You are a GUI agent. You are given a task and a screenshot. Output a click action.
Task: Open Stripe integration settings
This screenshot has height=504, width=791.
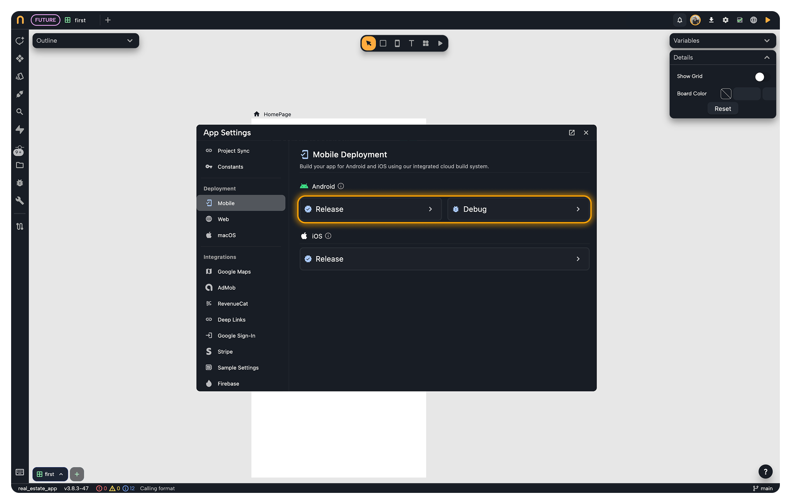point(241,352)
